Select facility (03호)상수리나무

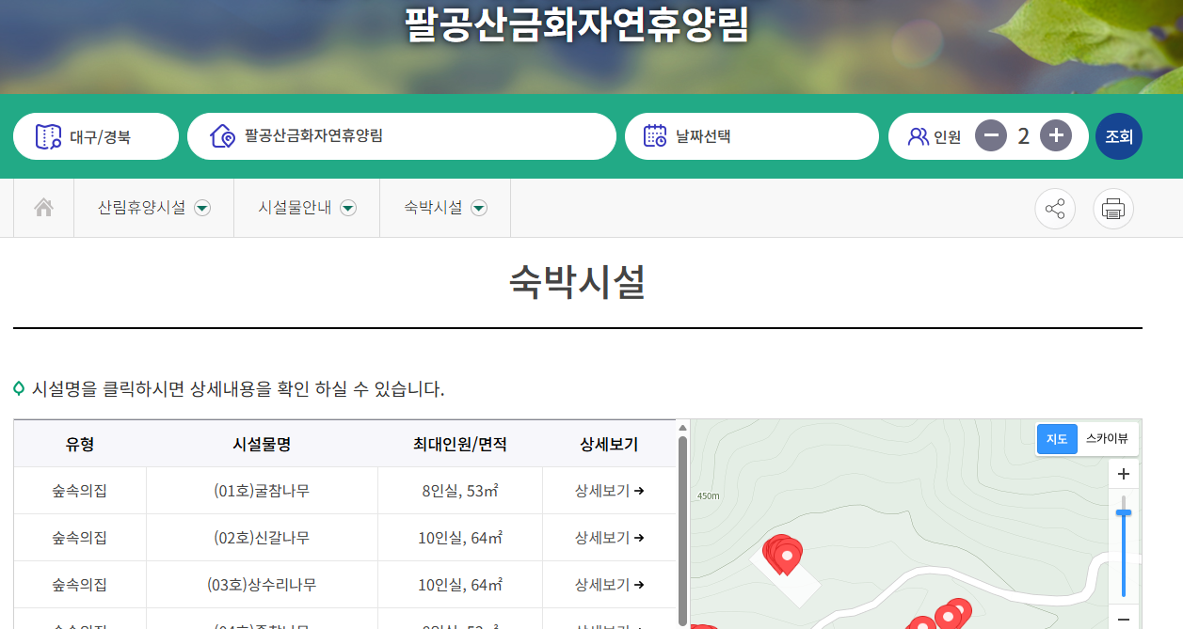(262, 585)
